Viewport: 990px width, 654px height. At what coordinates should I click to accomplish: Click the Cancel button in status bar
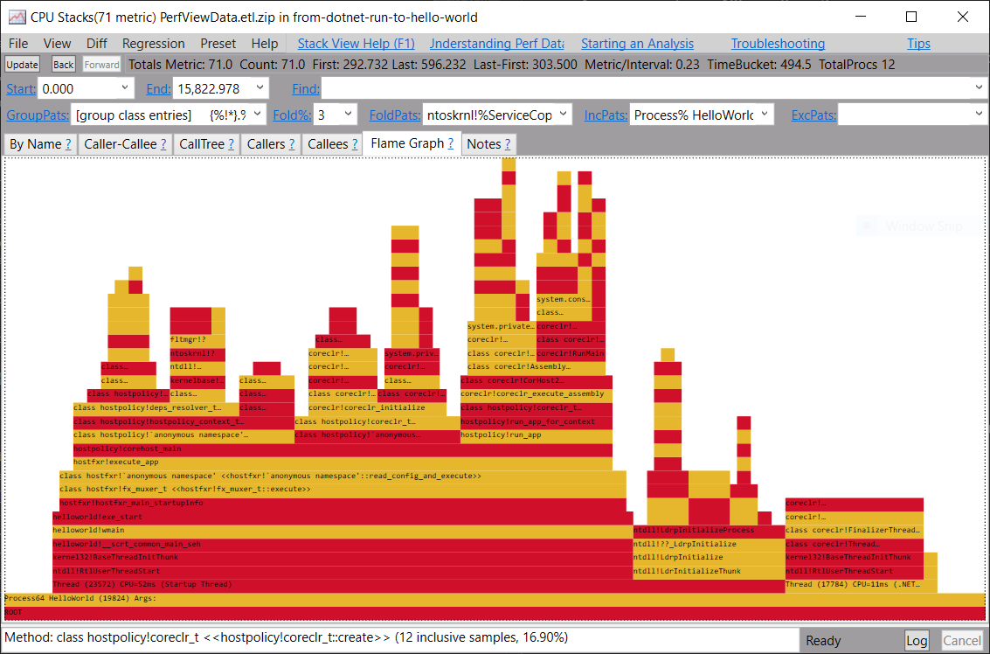tap(961, 641)
